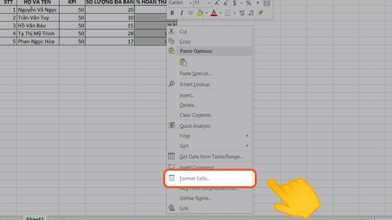This screenshot has width=392, height=220.
Task: Click the Percent Style icon
Action: coord(249,3)
